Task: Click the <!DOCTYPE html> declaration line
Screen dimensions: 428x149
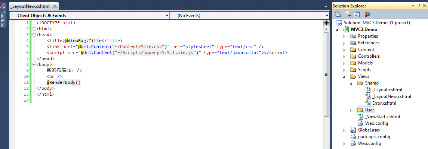Action: (x=56, y=23)
